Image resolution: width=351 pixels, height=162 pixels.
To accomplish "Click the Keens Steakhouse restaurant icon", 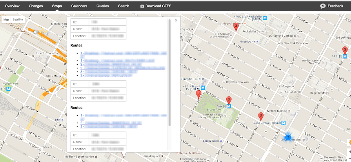I will point(177,153).
